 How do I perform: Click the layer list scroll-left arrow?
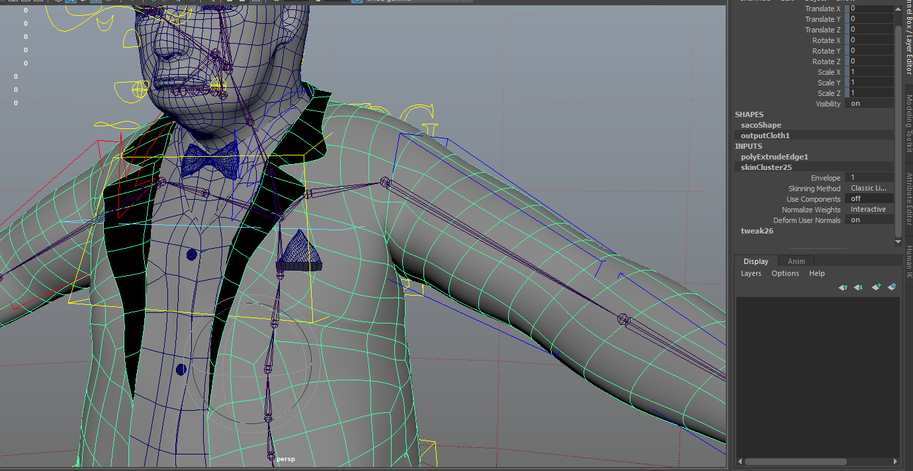tap(740, 461)
